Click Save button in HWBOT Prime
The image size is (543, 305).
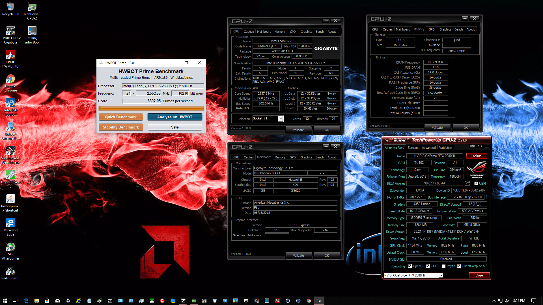(x=175, y=127)
